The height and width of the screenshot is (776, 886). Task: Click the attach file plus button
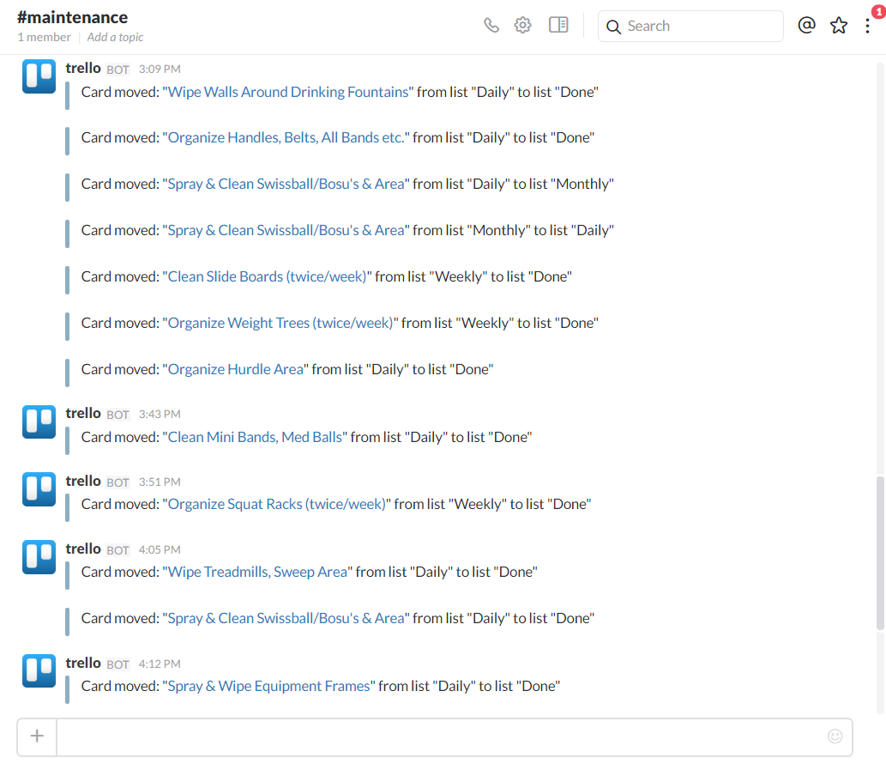37,736
